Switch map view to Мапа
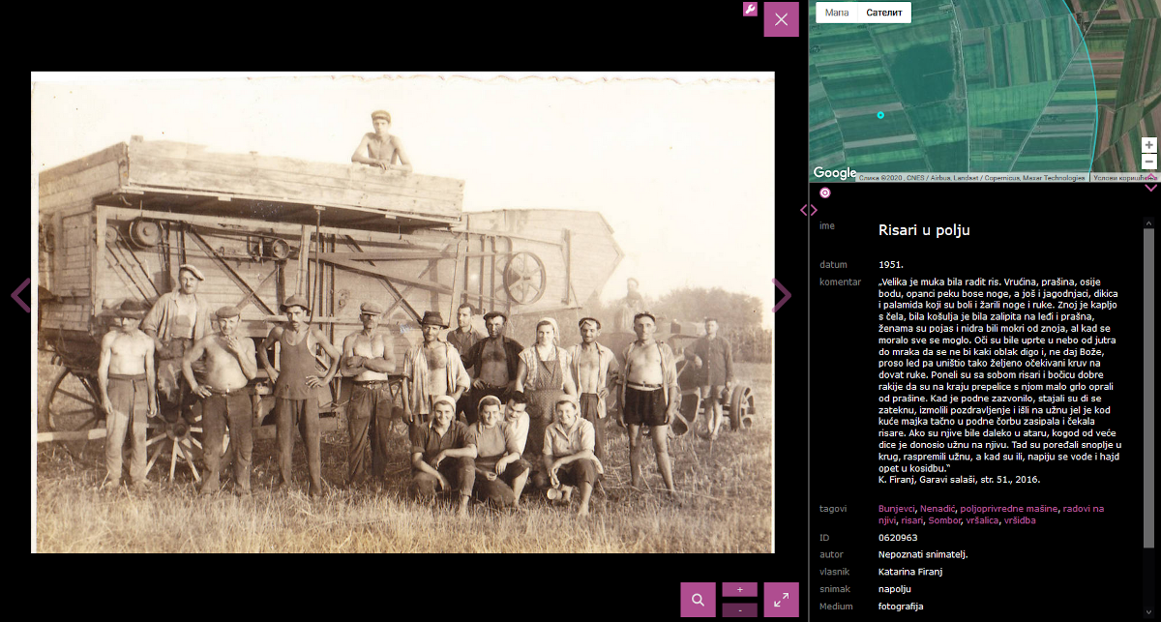Screen dimensions: 1161x622 [837, 13]
